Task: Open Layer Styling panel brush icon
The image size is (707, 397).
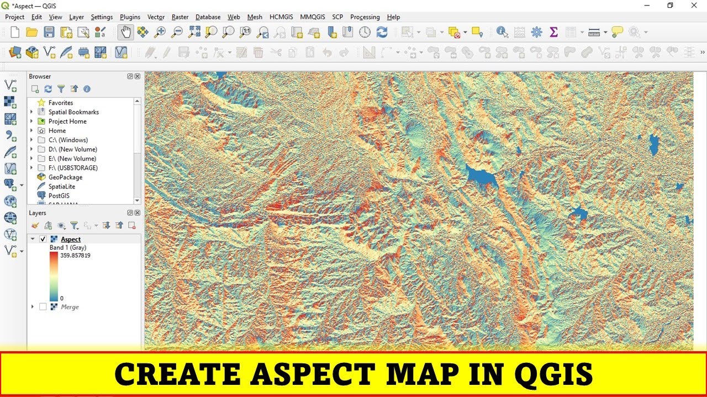Action: pyautogui.click(x=35, y=226)
